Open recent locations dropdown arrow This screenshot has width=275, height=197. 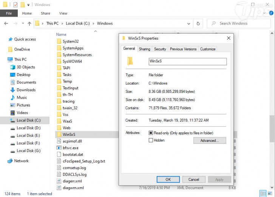tap(23, 23)
